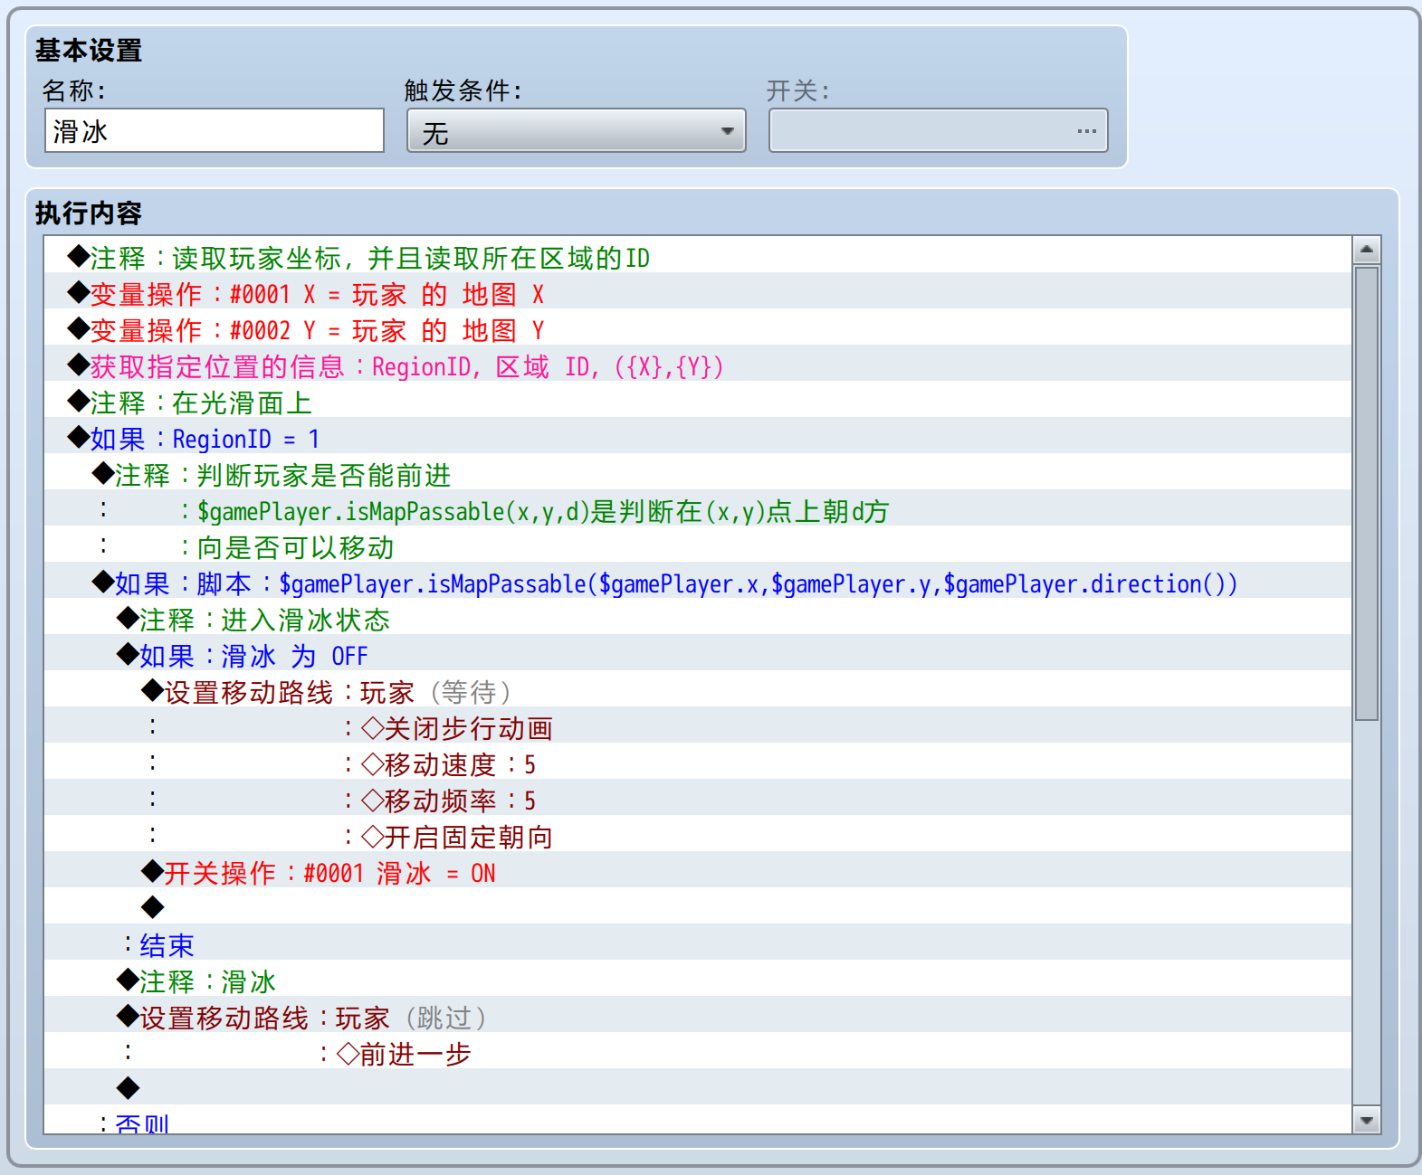Select the 设置移动路线：玩家（等待）line

coord(697,689)
